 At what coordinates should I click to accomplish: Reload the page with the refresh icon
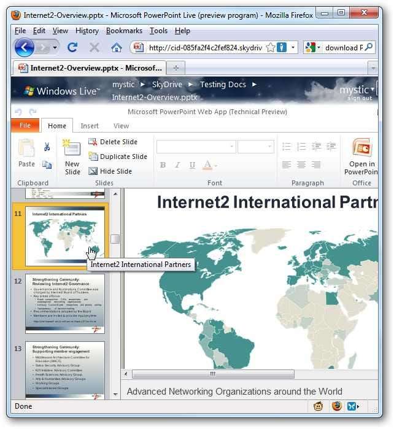click(x=72, y=47)
